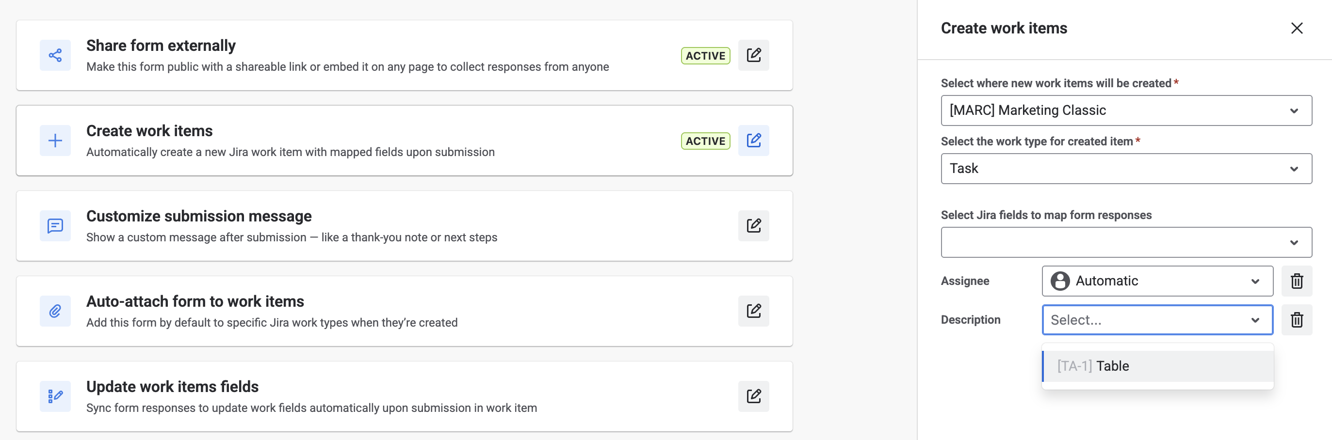Delete the Description field mapping
Viewport: 1332px width, 440px height.
[x=1296, y=320]
